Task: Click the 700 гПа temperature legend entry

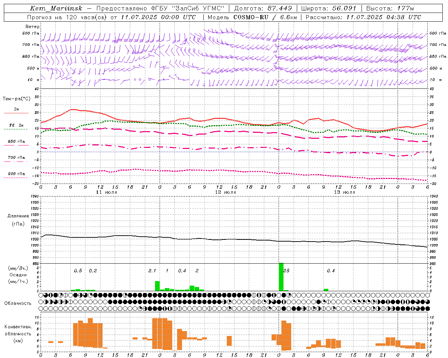Action: [x=16, y=157]
